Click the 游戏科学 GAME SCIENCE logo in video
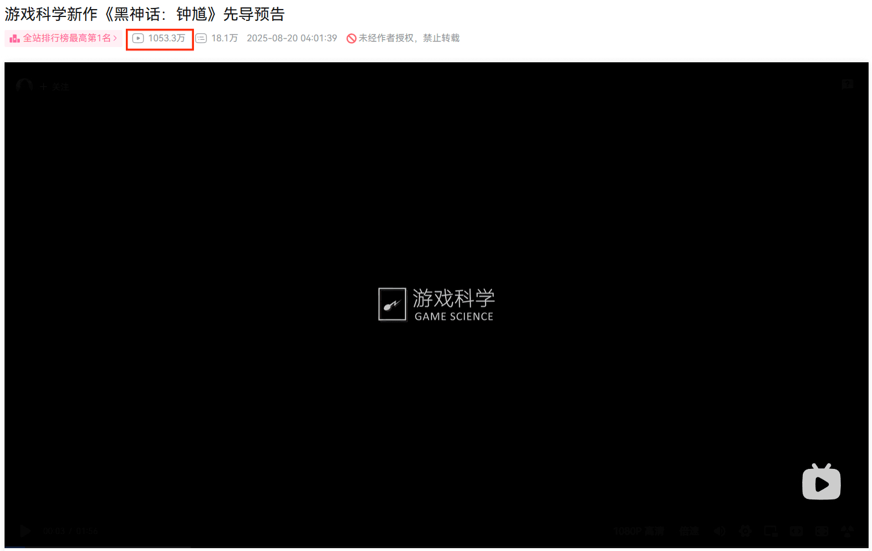 (436, 304)
